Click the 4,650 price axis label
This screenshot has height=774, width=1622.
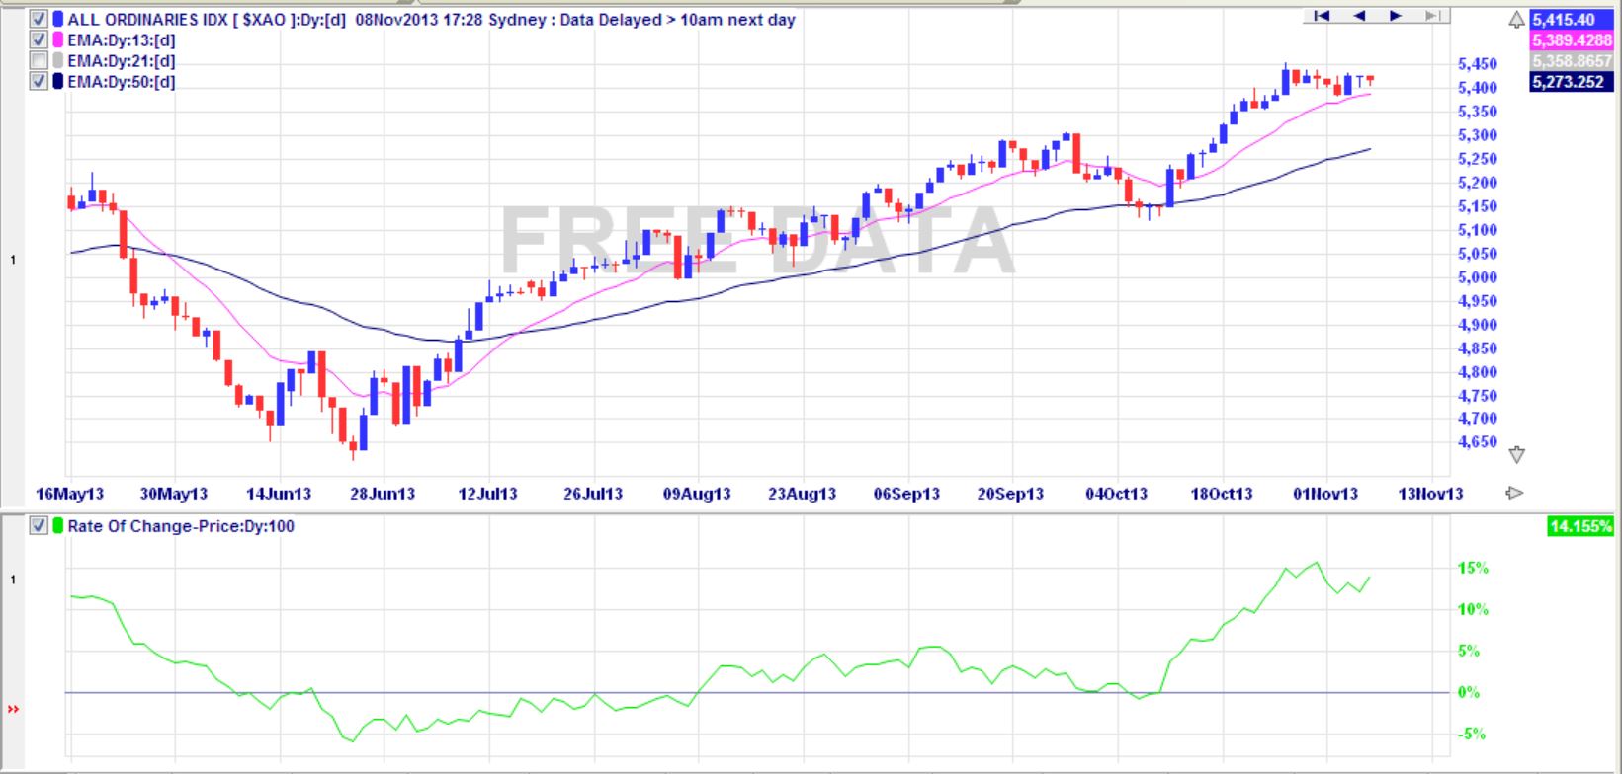[1478, 442]
